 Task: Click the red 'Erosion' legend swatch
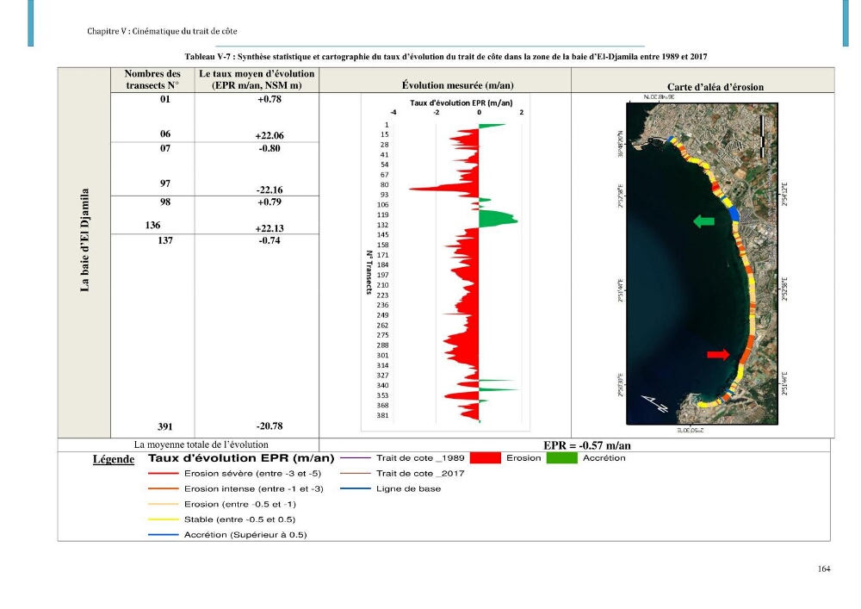[486, 458]
